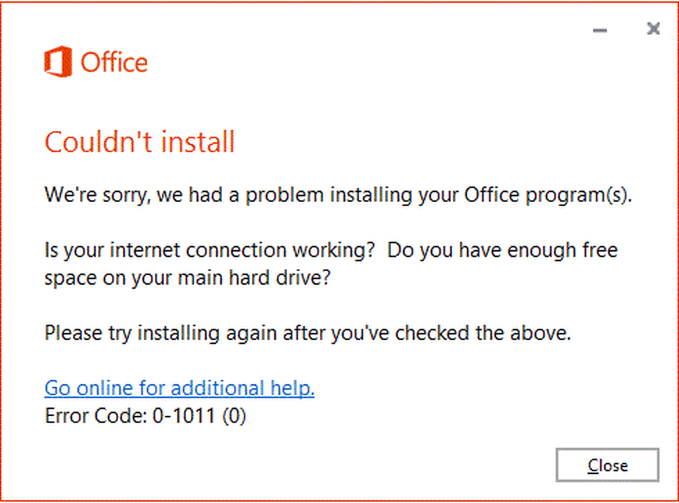This screenshot has width=679, height=503.
Task: Click the X icon in the corner
Action: pyautogui.click(x=653, y=28)
